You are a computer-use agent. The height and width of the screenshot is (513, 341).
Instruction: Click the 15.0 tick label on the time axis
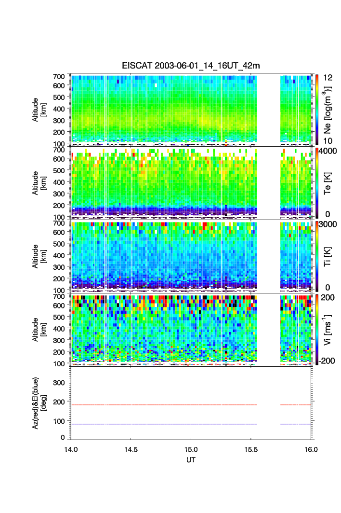coord(191,449)
